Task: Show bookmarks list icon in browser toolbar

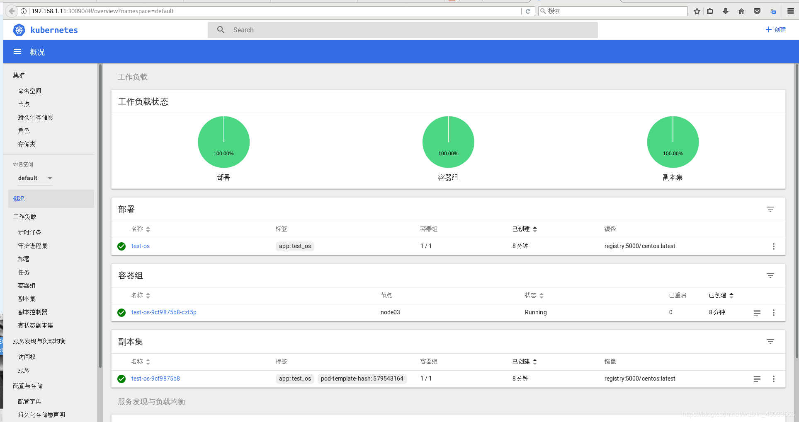Action: click(x=710, y=11)
